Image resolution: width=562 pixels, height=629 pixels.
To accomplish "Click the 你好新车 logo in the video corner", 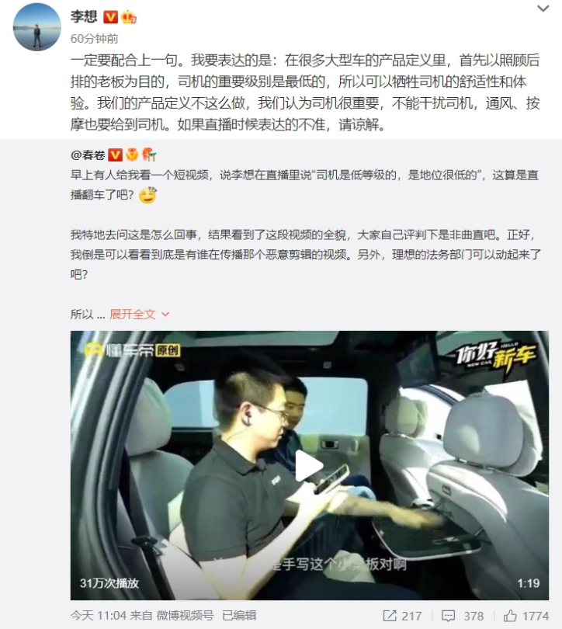I will 496,357.
